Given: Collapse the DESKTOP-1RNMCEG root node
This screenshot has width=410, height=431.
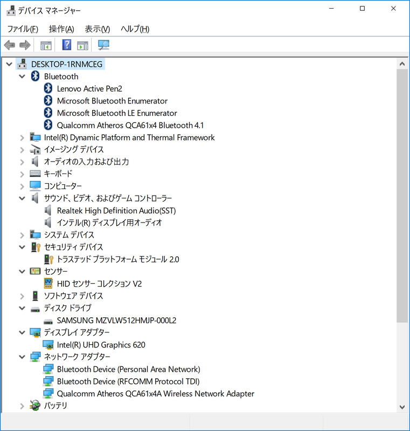Looking at the screenshot, I should (9, 64).
